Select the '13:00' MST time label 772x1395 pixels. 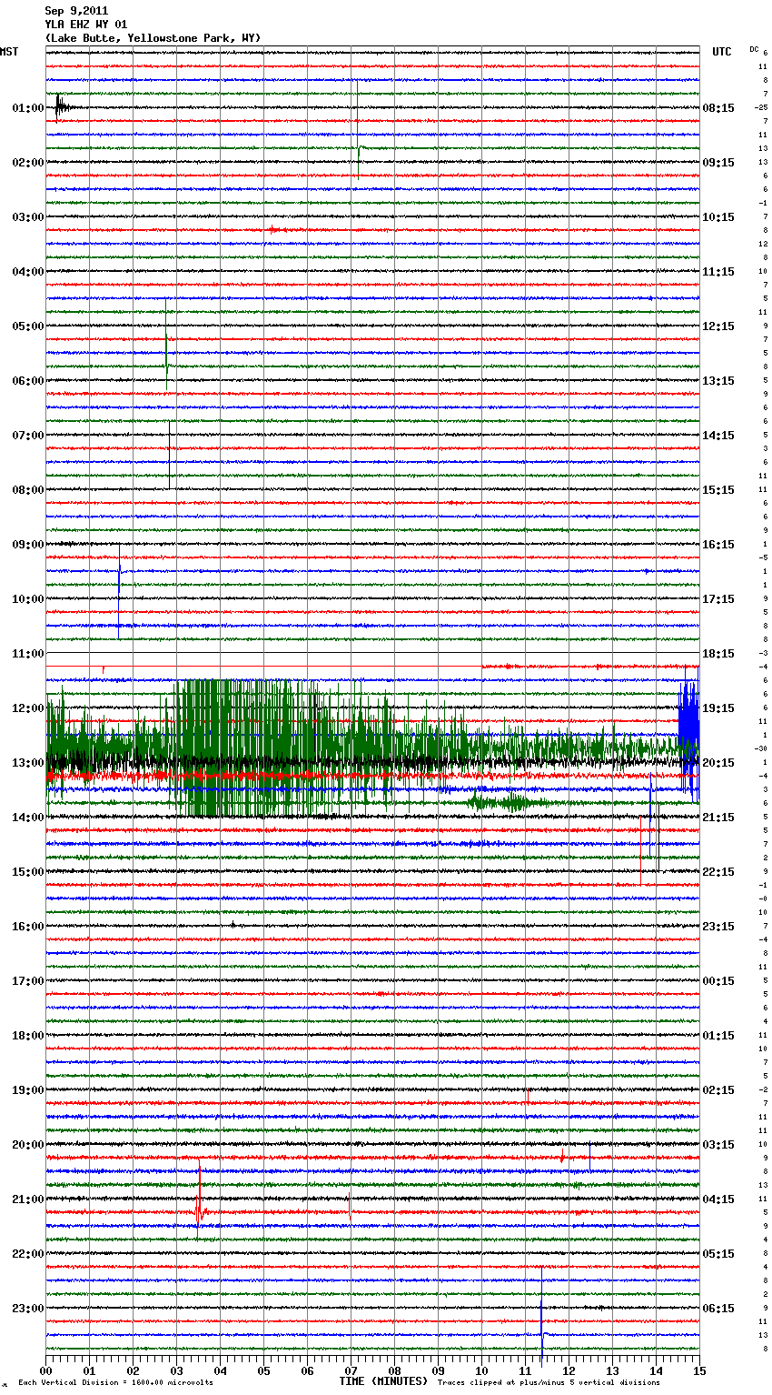coord(27,763)
